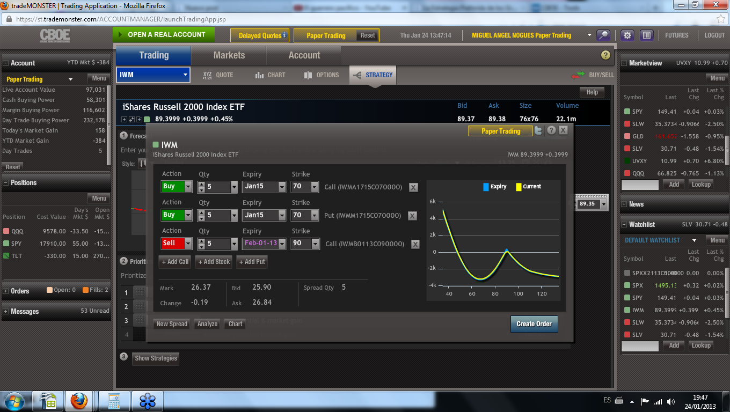
Task: Open settings gear in top header
Action: (x=627, y=35)
